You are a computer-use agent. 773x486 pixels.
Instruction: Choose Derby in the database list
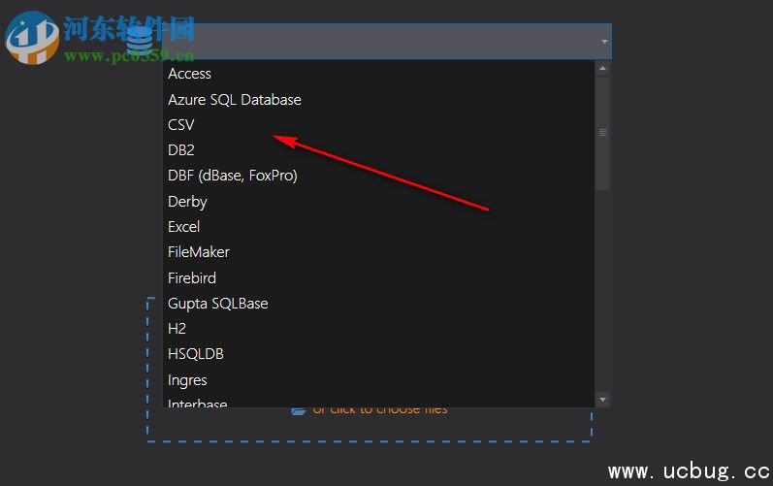(x=187, y=202)
